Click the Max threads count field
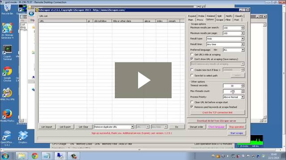Image resolution: width=286 pixels, height=160 pixels. pos(232,91)
